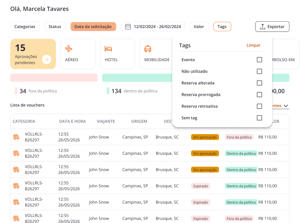Click the upload icon in the Exportar button
Screen dimensions: 300x223
pyautogui.click(x=263, y=27)
